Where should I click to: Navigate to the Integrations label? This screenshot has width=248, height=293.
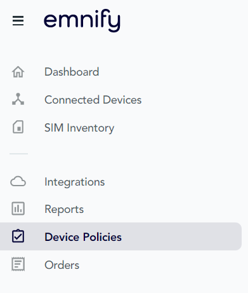(x=75, y=182)
